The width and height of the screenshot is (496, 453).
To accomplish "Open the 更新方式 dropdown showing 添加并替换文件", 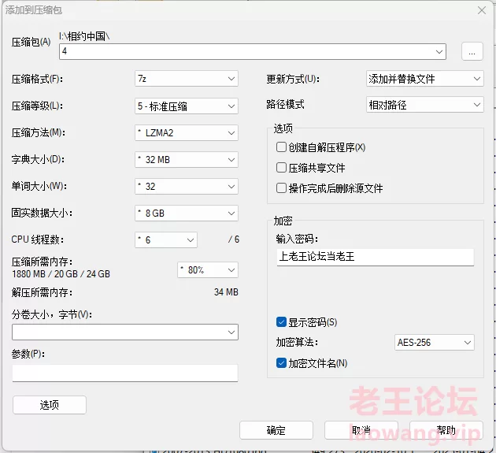I will [x=425, y=79].
